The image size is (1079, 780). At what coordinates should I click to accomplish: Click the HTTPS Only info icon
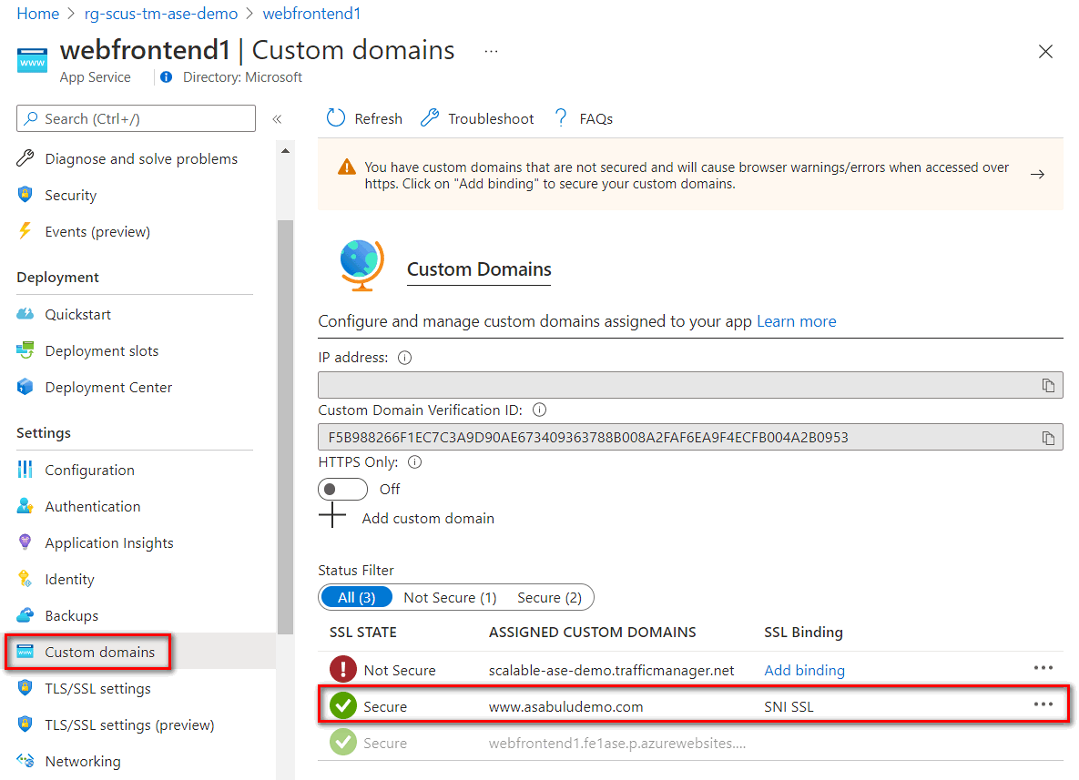[415, 462]
